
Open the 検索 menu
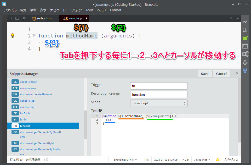33,10
